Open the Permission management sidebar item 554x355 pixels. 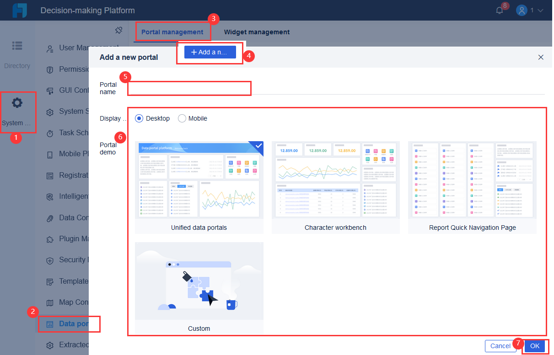click(49, 69)
